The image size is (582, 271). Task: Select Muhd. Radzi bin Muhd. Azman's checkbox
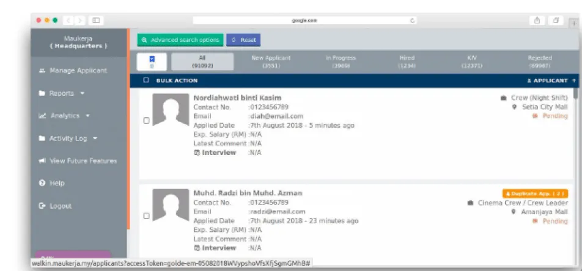tap(146, 215)
